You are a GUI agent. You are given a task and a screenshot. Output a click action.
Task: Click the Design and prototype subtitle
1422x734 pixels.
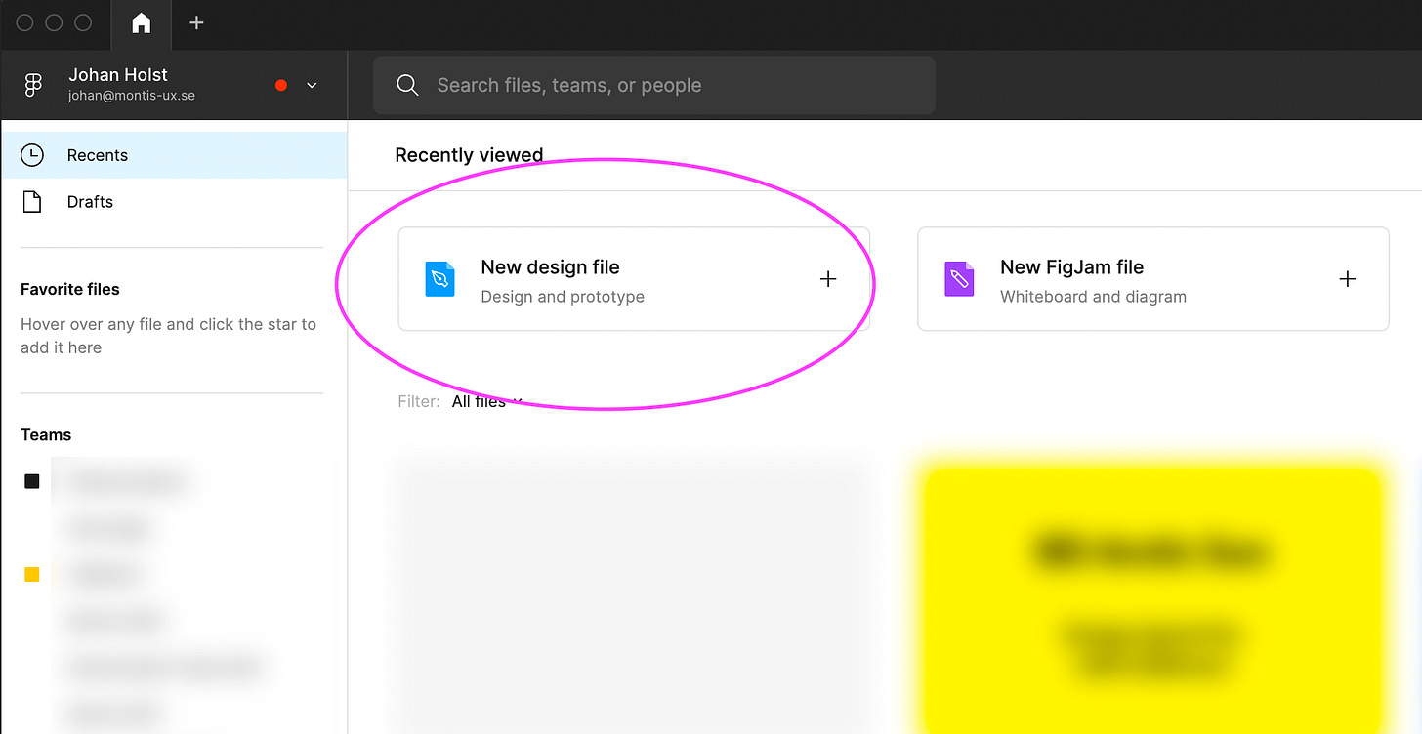coord(563,297)
